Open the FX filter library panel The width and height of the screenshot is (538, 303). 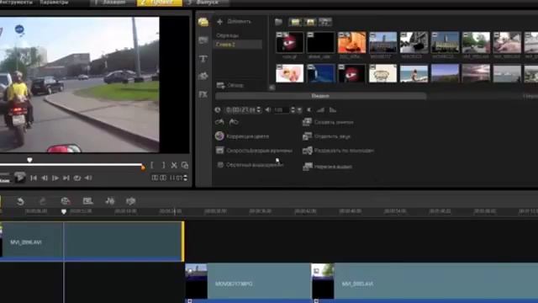coord(203,94)
